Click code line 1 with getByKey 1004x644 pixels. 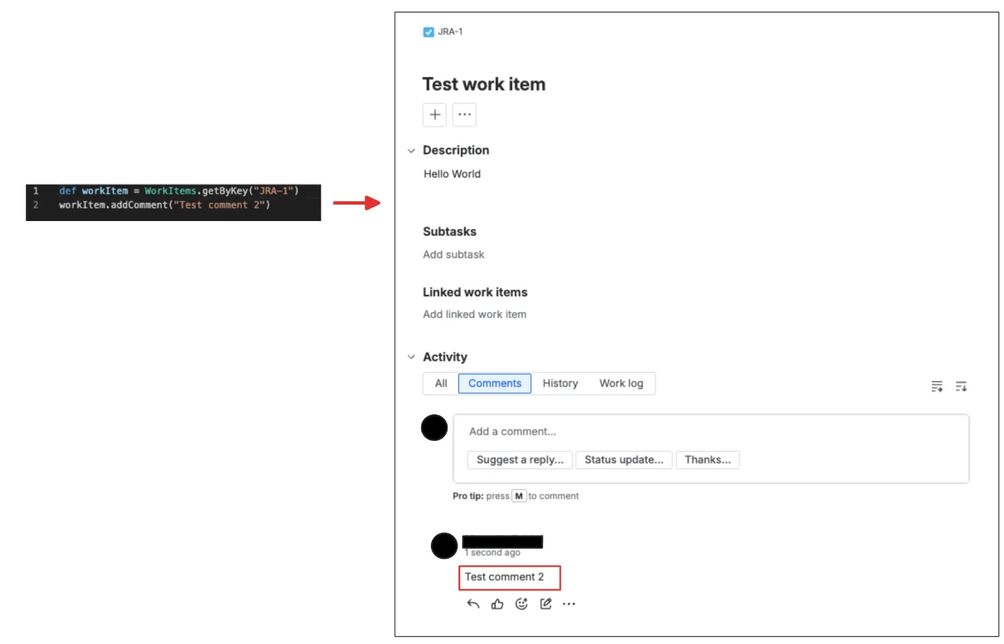click(x=179, y=191)
